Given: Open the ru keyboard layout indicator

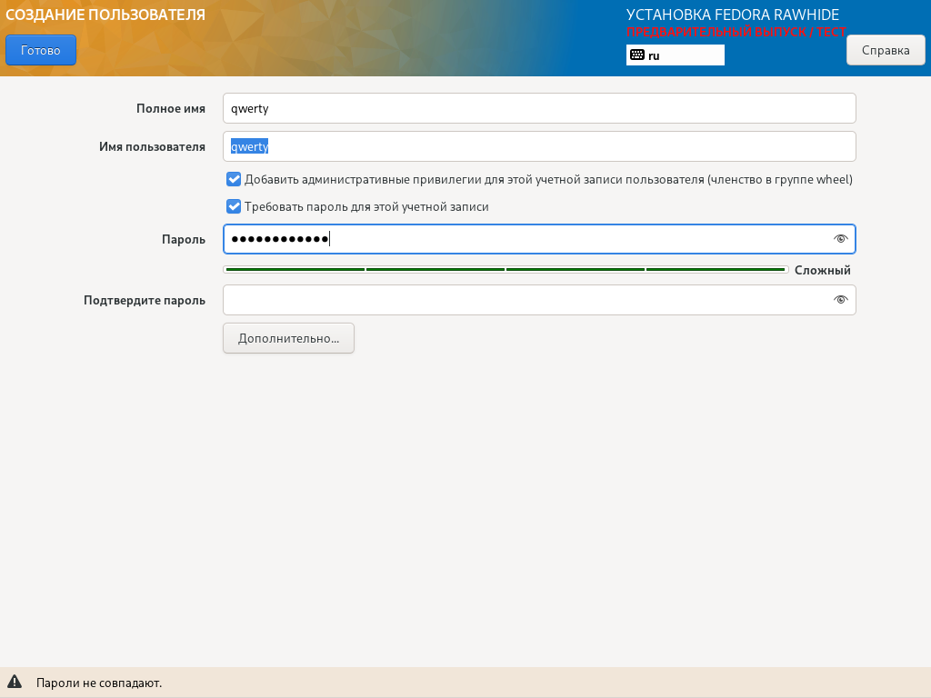Looking at the screenshot, I should point(676,55).
